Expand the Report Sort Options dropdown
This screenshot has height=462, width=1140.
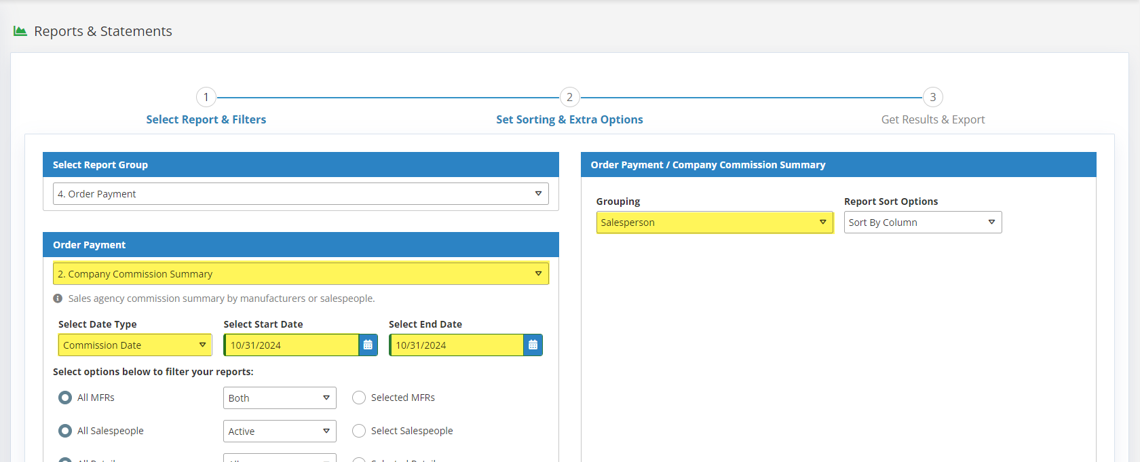[x=923, y=223]
